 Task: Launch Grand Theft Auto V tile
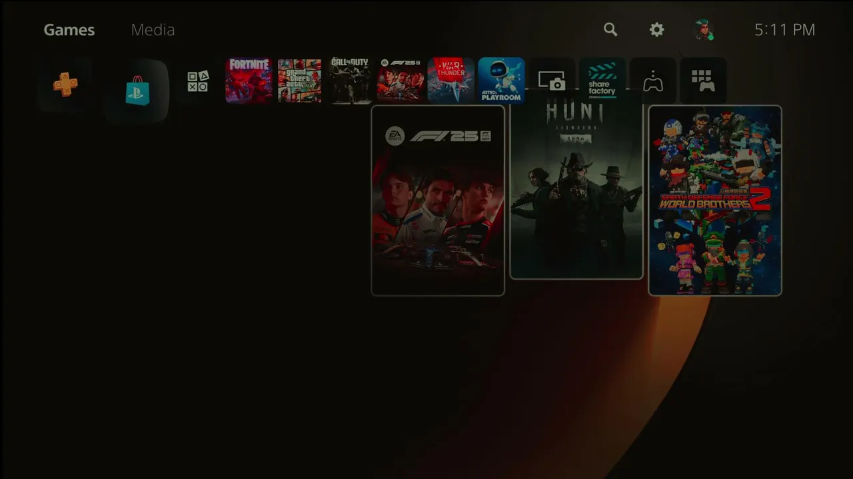click(299, 80)
